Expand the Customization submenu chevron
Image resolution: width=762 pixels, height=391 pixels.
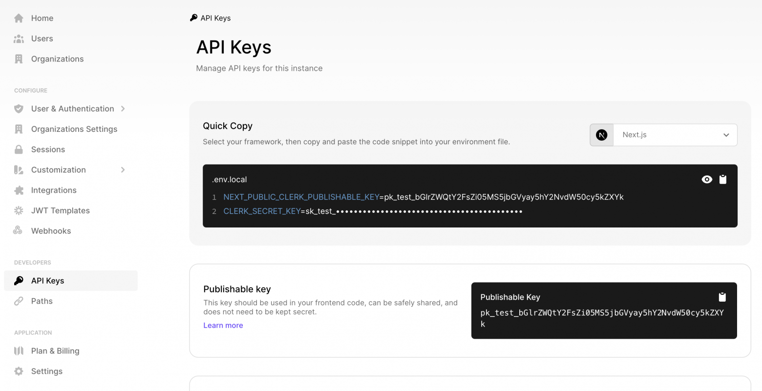(123, 170)
